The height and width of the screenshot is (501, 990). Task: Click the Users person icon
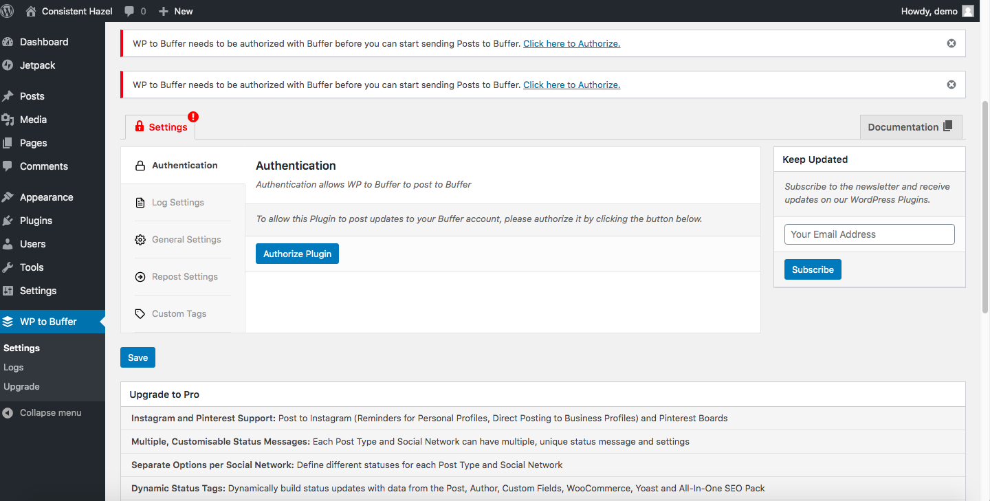point(8,244)
